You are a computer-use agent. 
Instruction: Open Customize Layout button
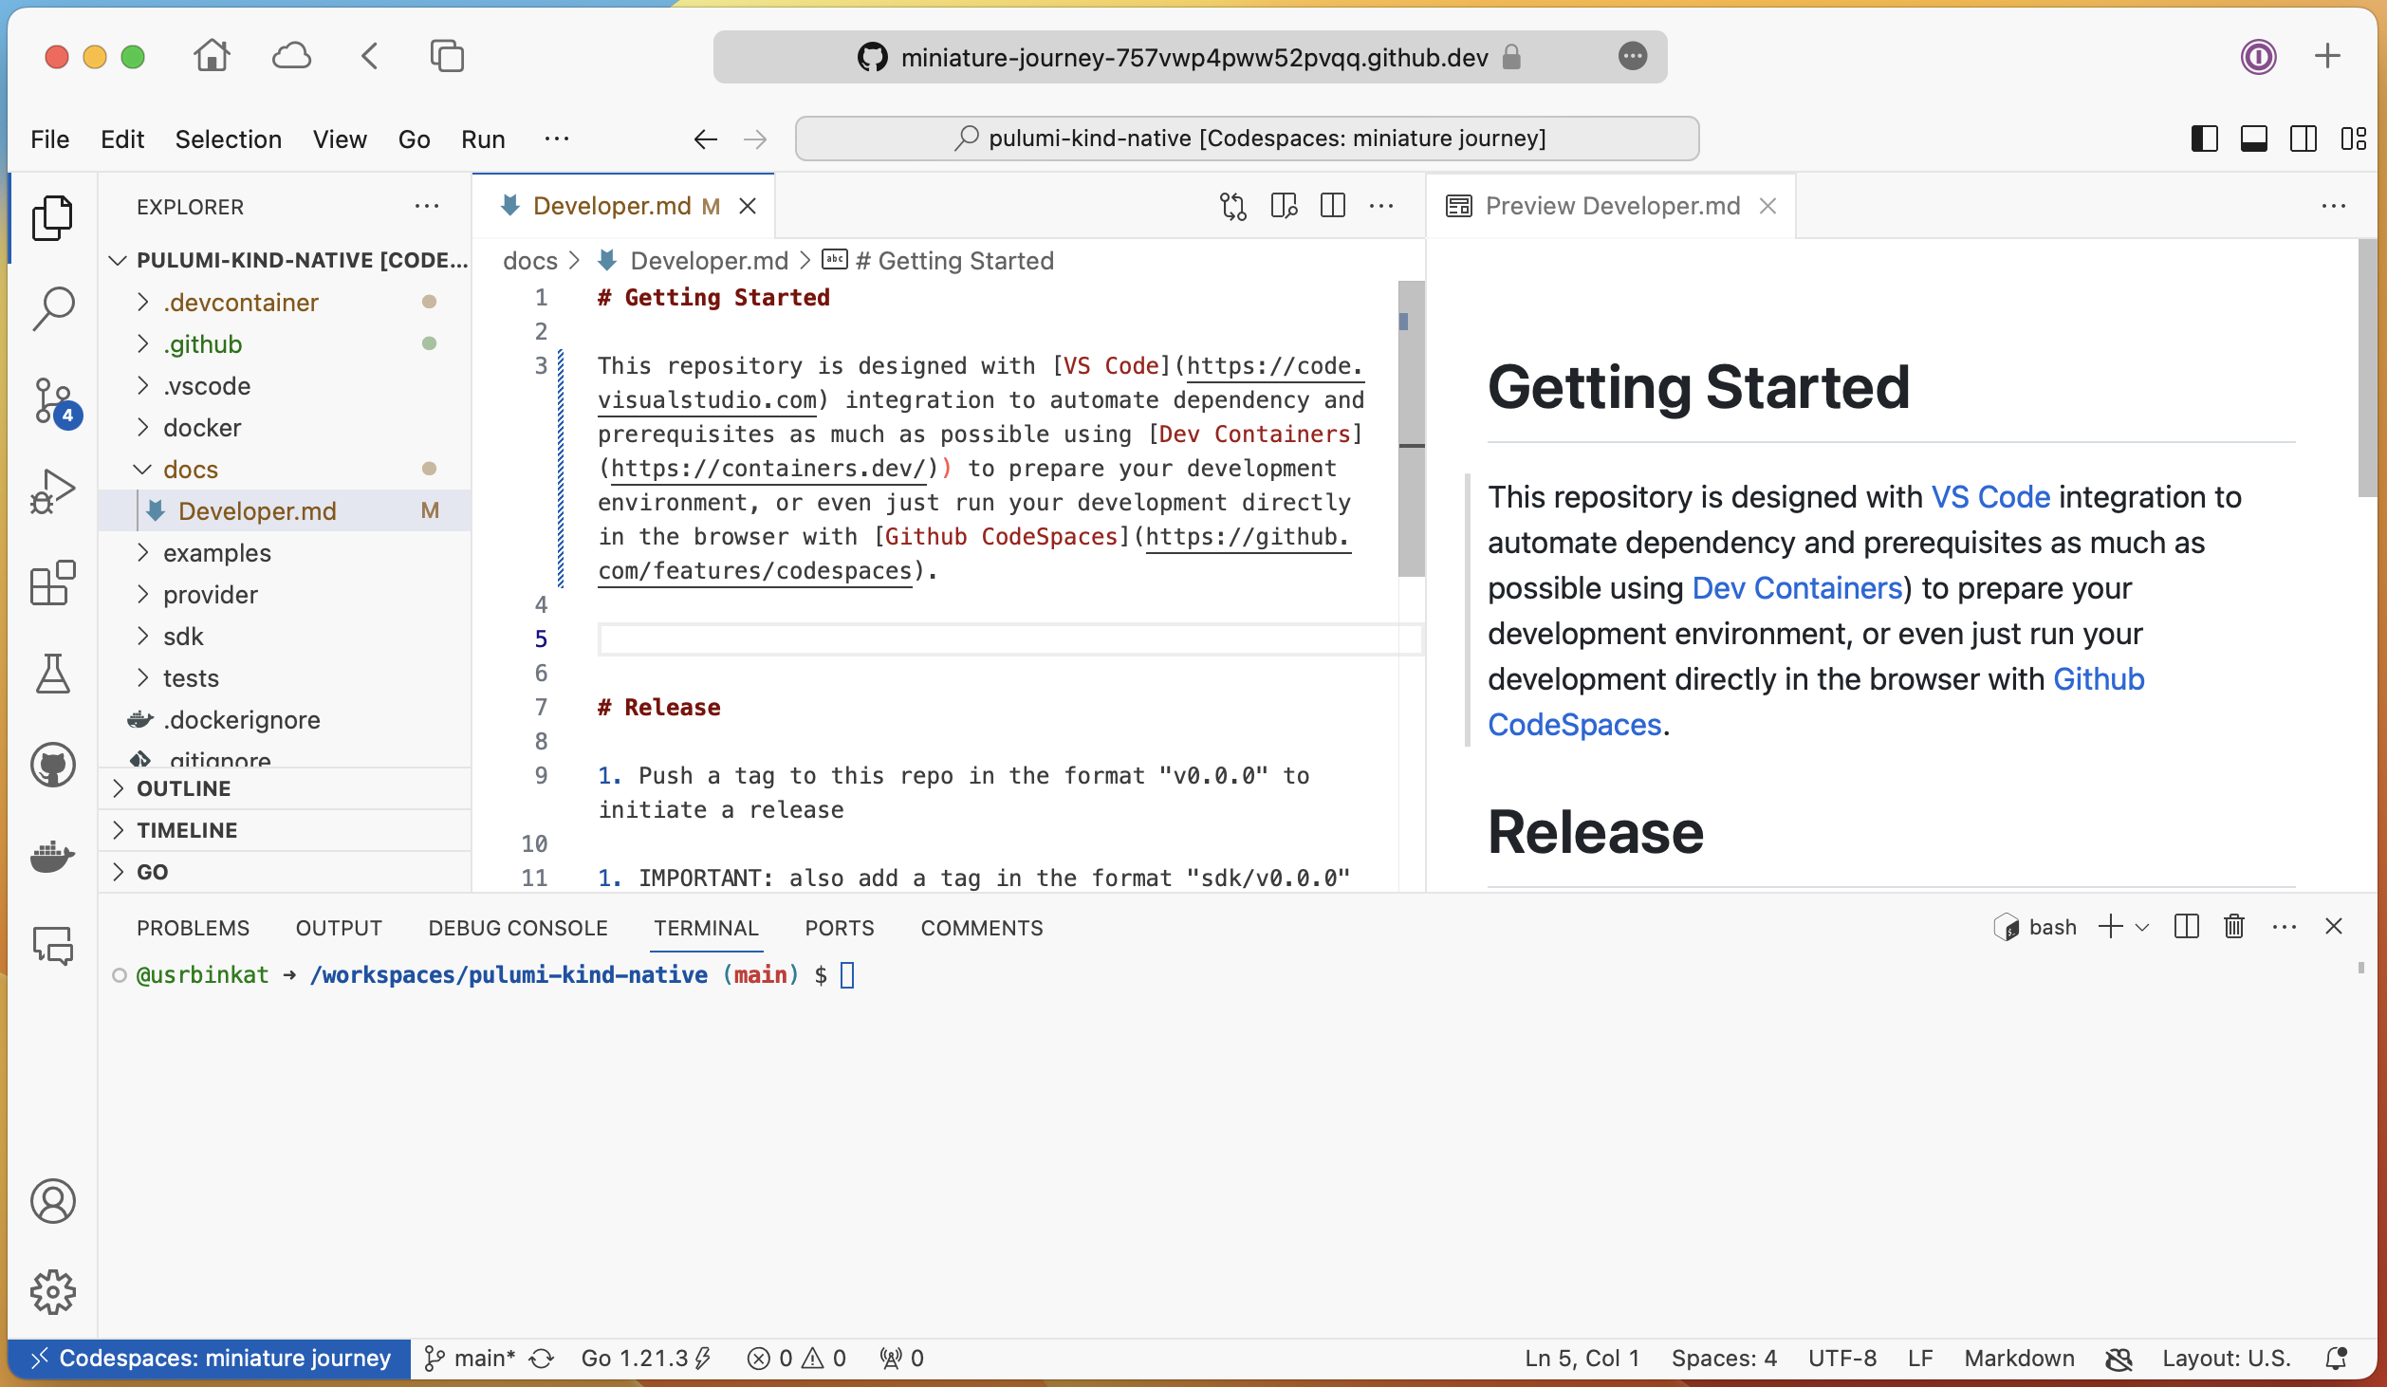(2354, 139)
